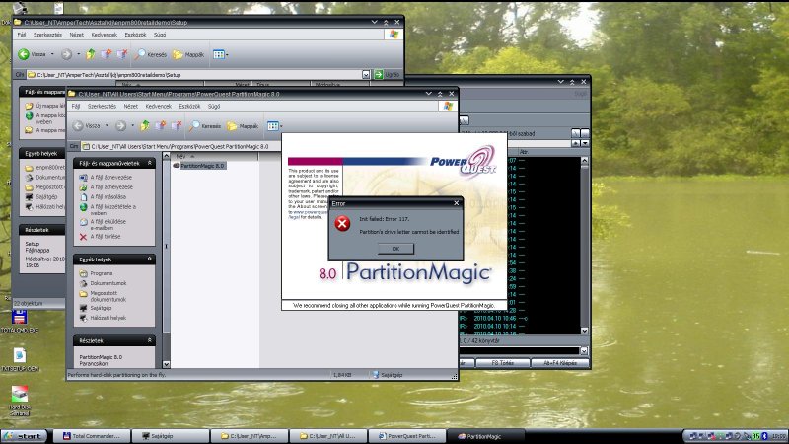Open Eszközök menu in PartitionMagic 8.0 folder window
Viewport: 789px width, 444px height.
(x=189, y=107)
